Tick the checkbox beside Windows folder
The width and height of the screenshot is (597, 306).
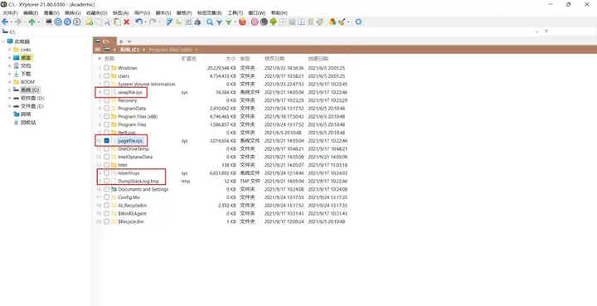tap(107, 68)
